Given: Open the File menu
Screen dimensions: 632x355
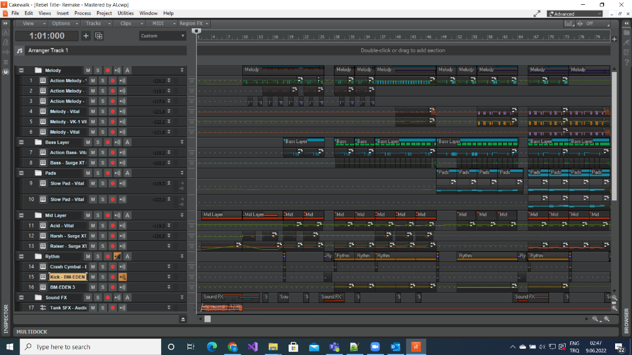Looking at the screenshot, I should (x=15, y=13).
